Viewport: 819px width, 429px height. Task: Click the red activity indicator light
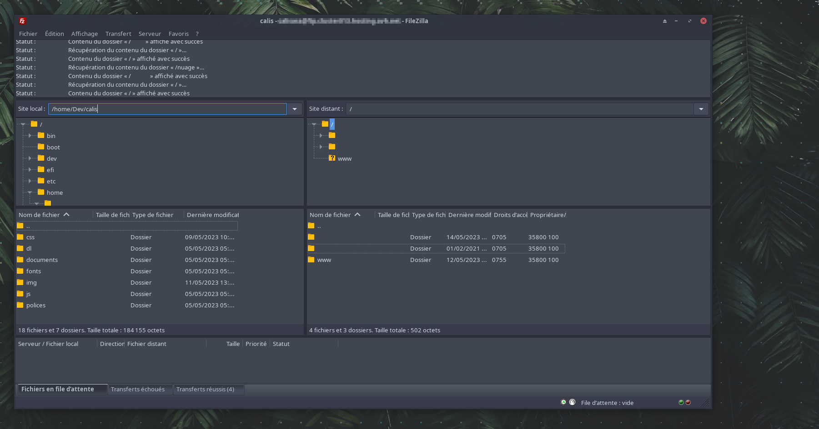coord(688,402)
